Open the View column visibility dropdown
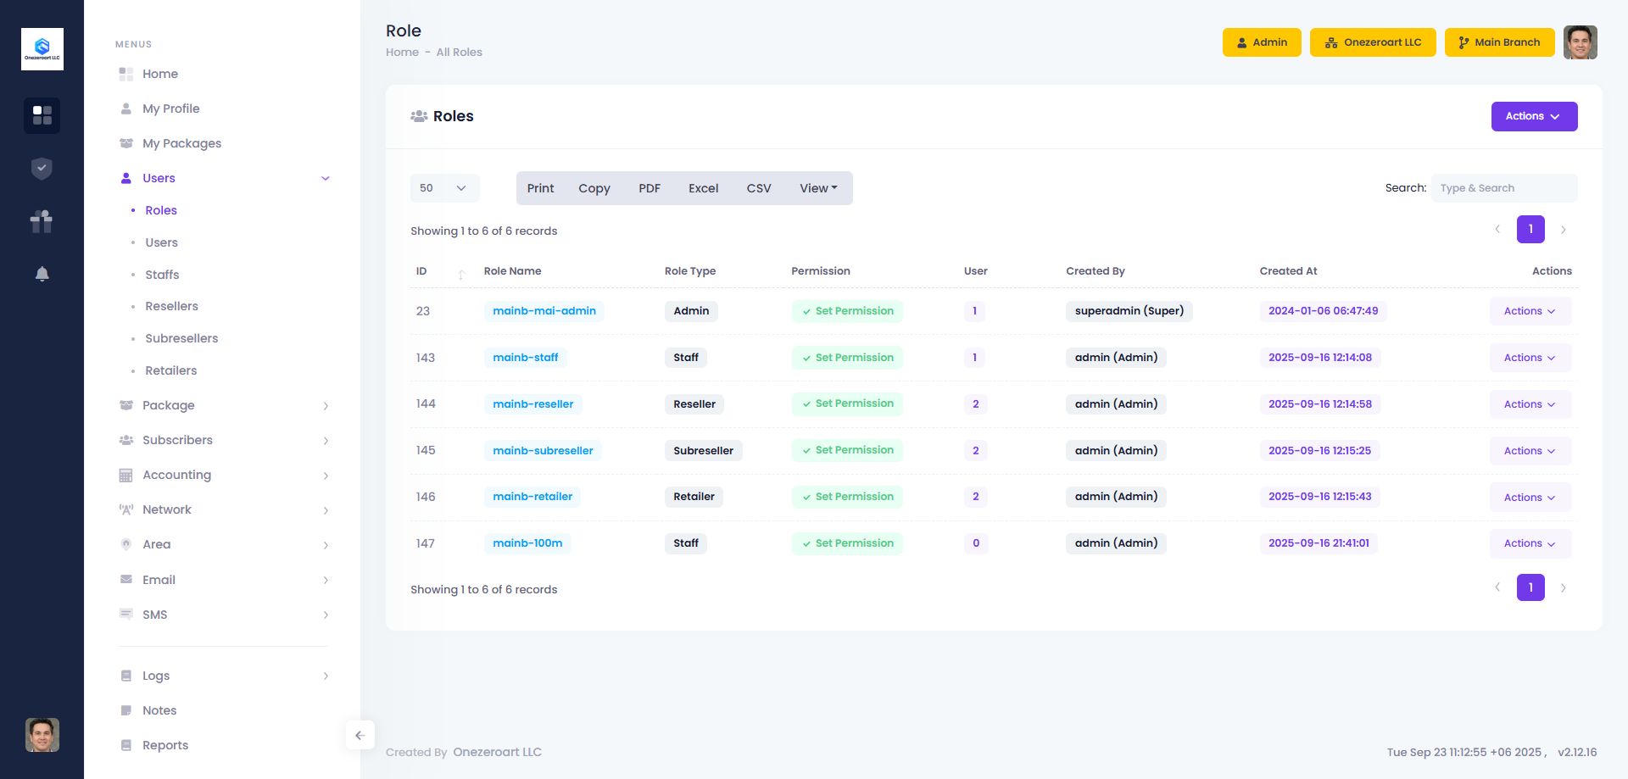This screenshot has height=779, width=1628. tap(818, 188)
